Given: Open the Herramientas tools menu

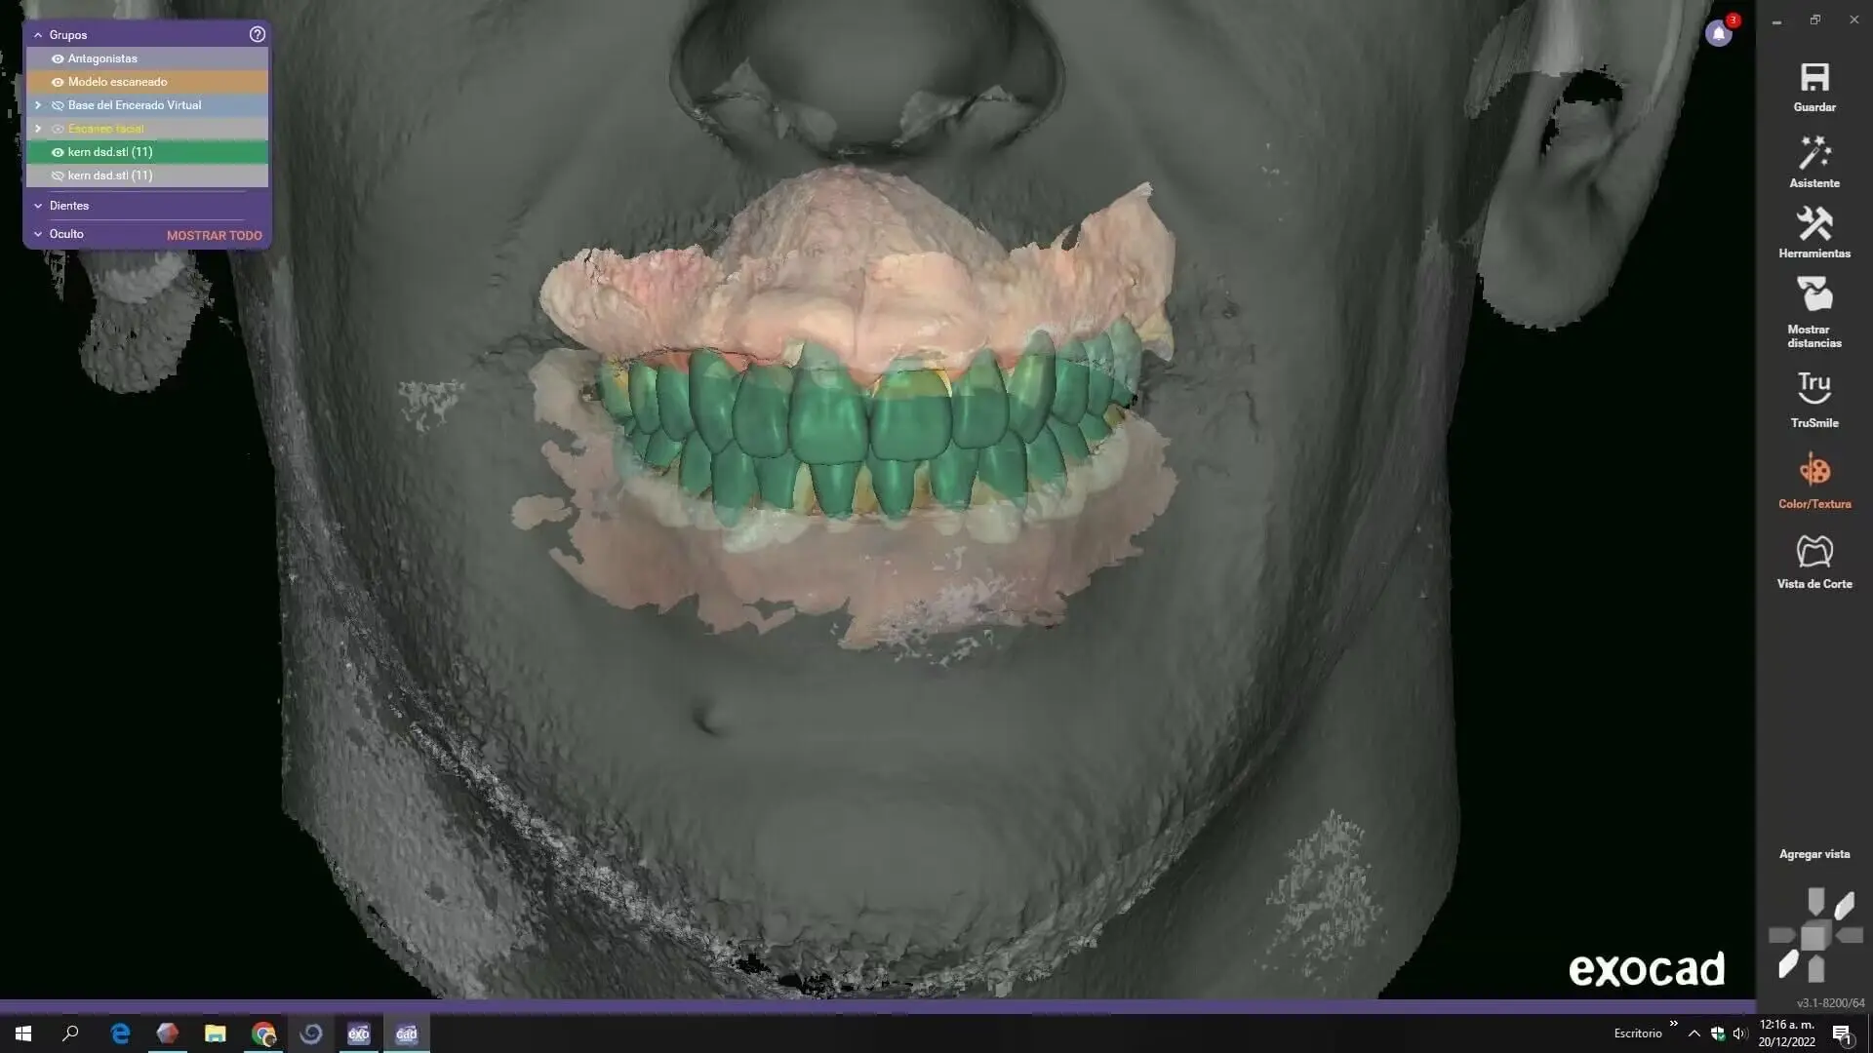Looking at the screenshot, I should point(1814,225).
